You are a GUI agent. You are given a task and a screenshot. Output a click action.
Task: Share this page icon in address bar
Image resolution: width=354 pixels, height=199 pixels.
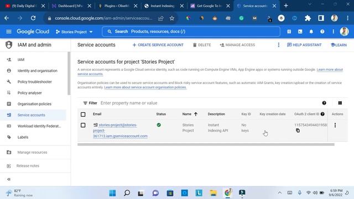(x=161, y=18)
